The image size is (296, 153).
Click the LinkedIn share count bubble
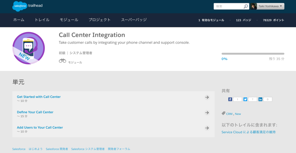tap(268, 99)
